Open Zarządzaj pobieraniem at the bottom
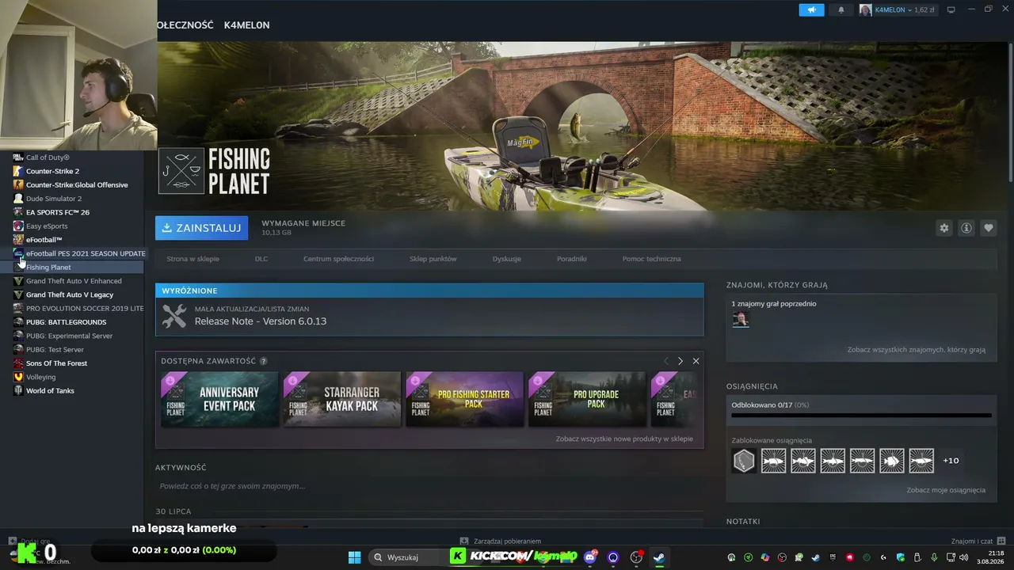This screenshot has height=570, width=1014. pyautogui.click(x=501, y=541)
